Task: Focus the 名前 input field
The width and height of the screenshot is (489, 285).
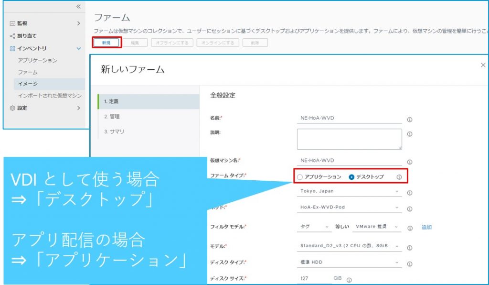Action: [x=349, y=118]
